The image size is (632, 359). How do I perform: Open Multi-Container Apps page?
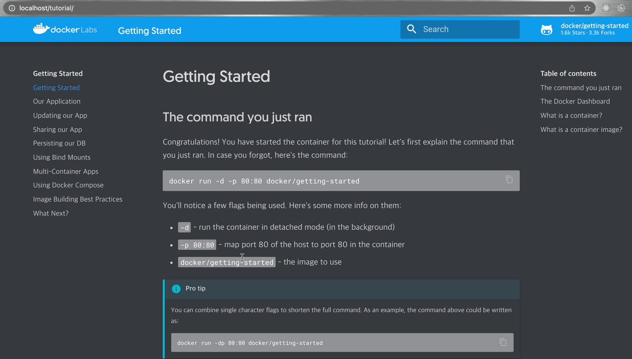(x=66, y=172)
